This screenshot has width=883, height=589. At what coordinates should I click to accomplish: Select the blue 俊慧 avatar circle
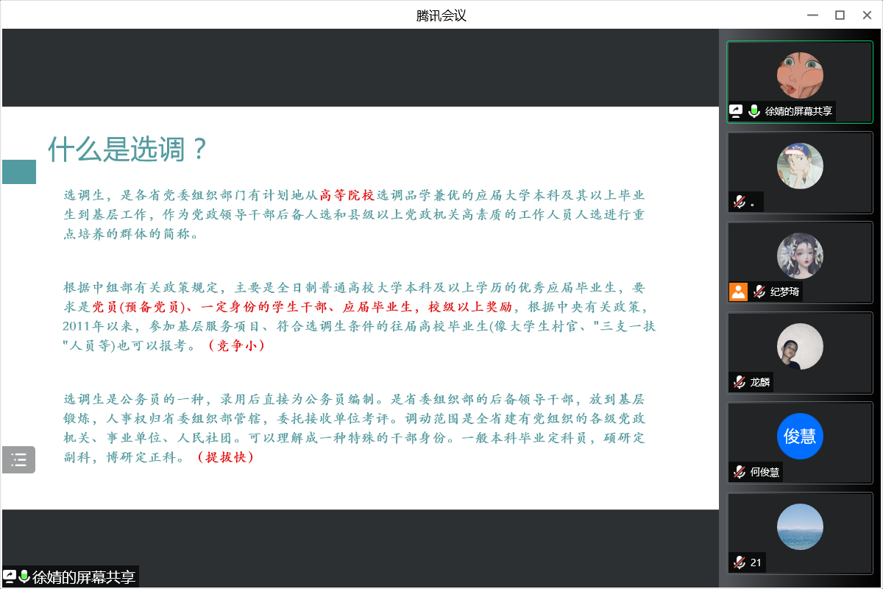point(800,436)
